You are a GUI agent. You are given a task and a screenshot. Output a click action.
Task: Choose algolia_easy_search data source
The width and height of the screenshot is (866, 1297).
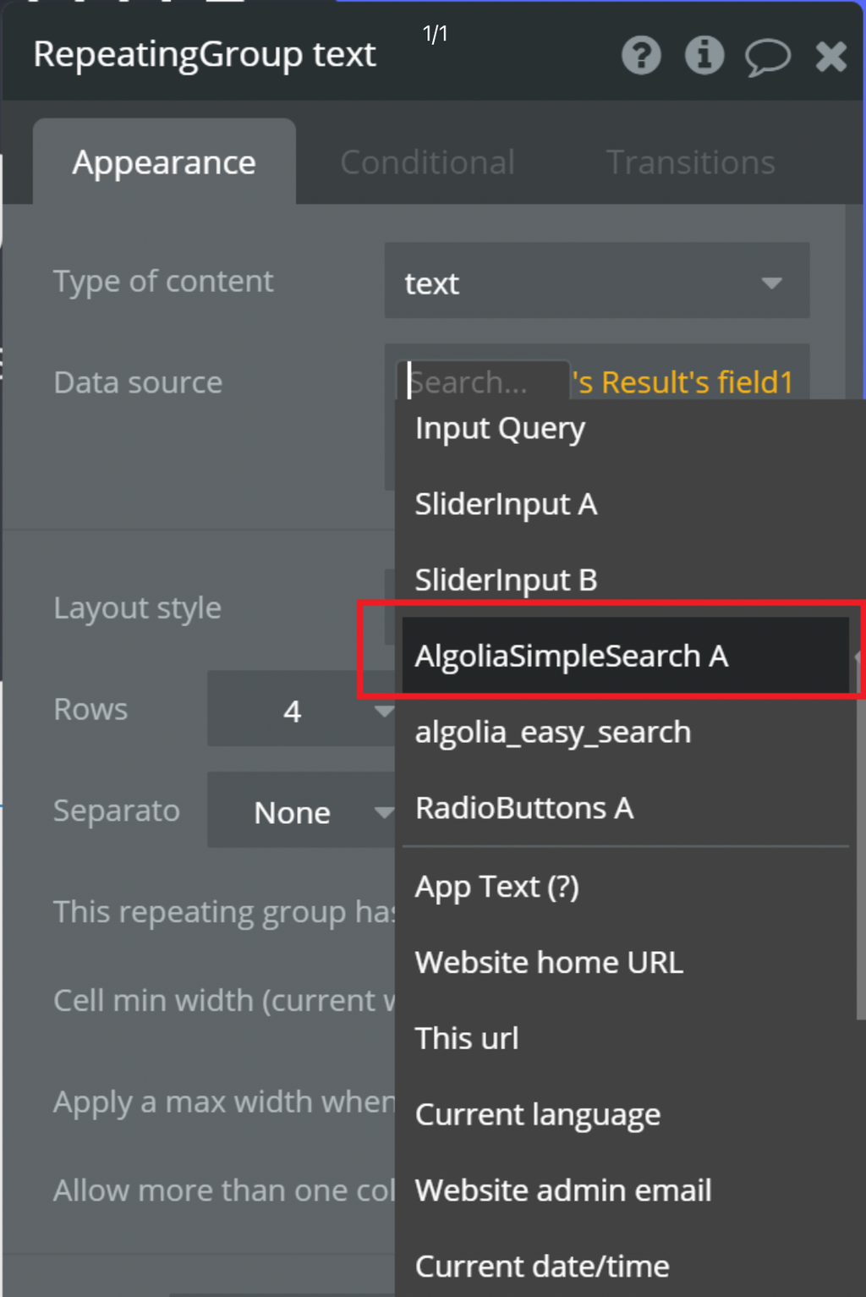click(x=552, y=733)
